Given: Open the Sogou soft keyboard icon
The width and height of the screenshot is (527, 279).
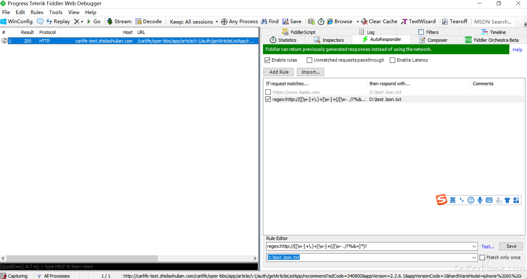Looking at the screenshot, I should tap(489, 200).
